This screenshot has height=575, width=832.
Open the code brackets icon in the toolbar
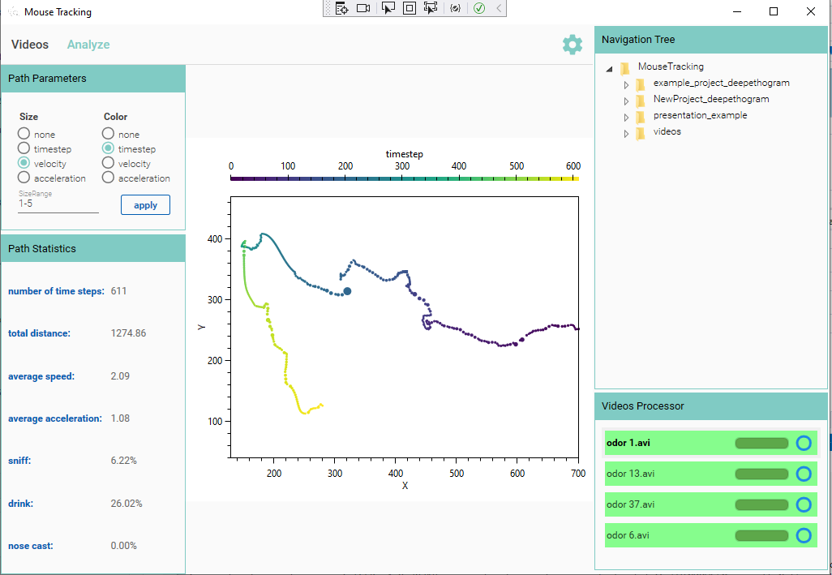coord(455,7)
